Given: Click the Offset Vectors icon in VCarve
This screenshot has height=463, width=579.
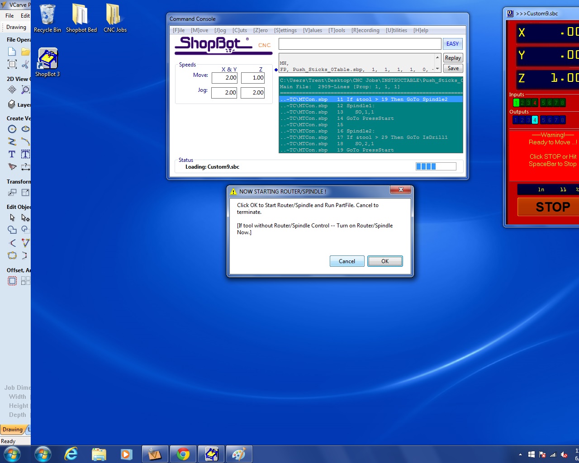Looking at the screenshot, I should click(x=12, y=281).
